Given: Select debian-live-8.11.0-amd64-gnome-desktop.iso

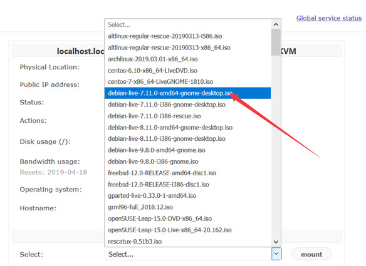Looking at the screenshot, I should coord(187,127).
